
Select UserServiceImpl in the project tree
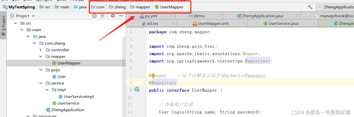point(79,96)
